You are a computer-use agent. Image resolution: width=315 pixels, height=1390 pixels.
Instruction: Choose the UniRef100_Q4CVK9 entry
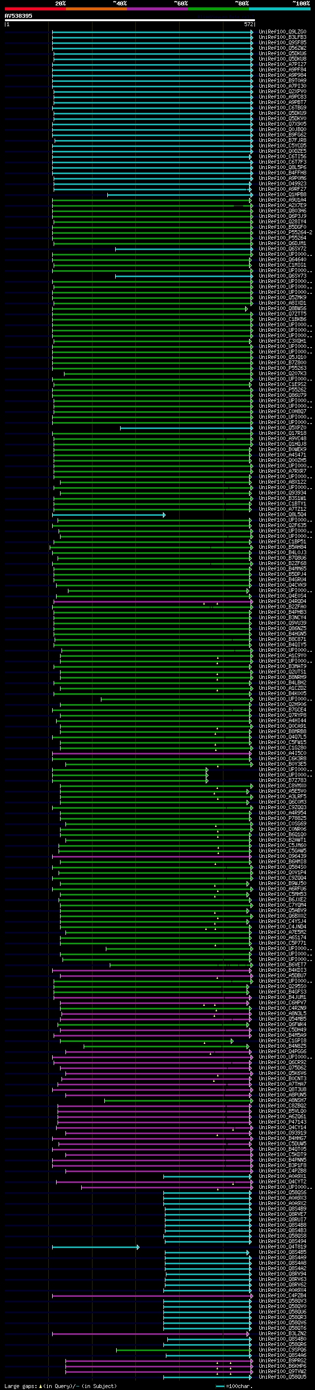coord(282,585)
